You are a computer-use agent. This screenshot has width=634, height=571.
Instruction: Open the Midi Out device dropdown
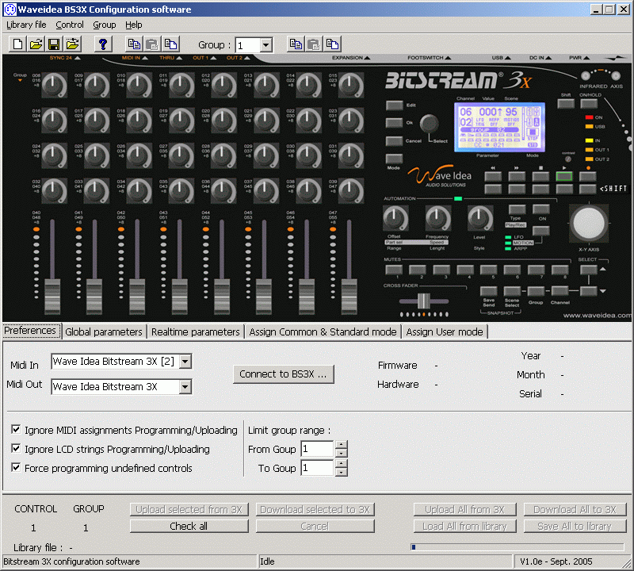185,387
